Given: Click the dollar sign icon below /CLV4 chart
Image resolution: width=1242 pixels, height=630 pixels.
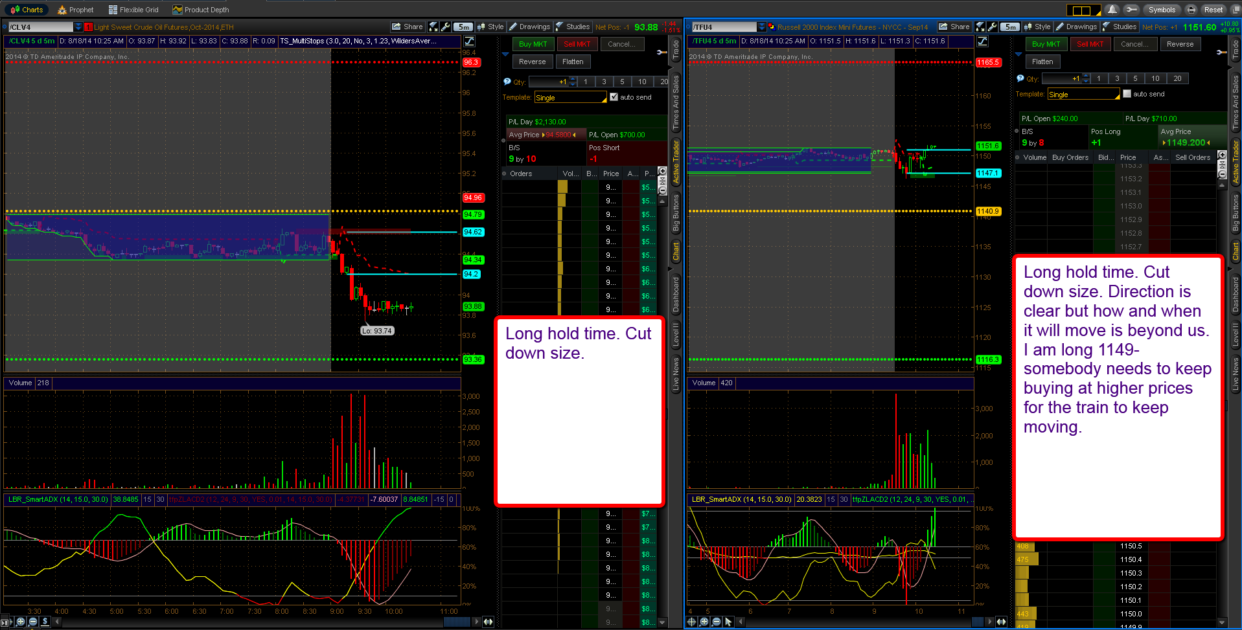Looking at the screenshot, I should [45, 622].
